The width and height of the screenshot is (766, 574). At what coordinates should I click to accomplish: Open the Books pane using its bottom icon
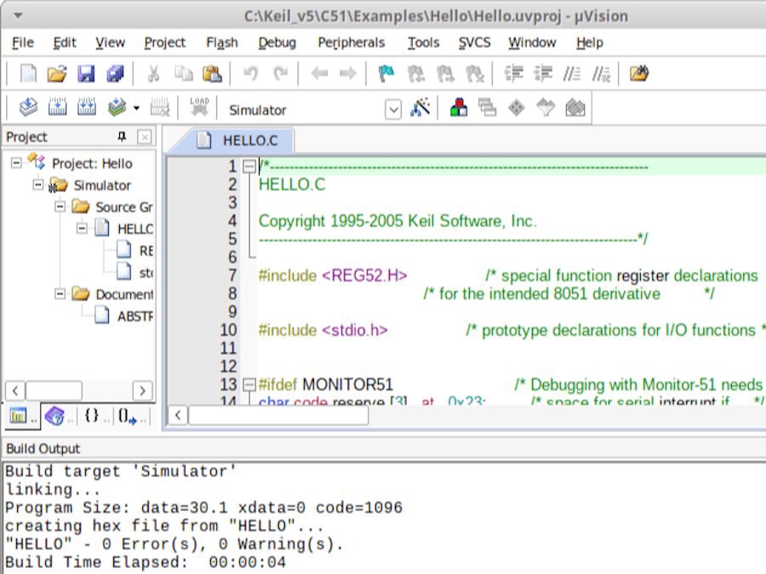54,417
